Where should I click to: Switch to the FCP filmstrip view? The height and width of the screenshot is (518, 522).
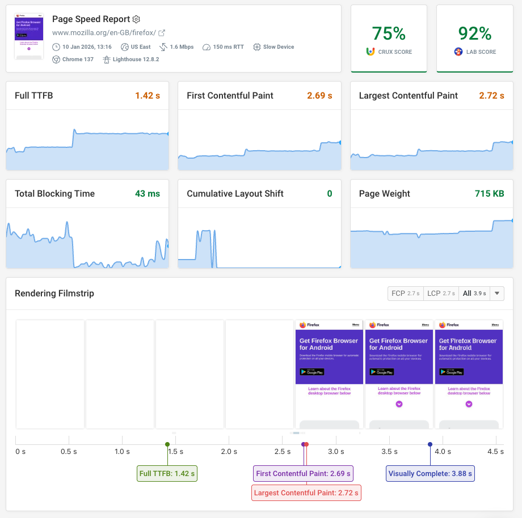405,294
